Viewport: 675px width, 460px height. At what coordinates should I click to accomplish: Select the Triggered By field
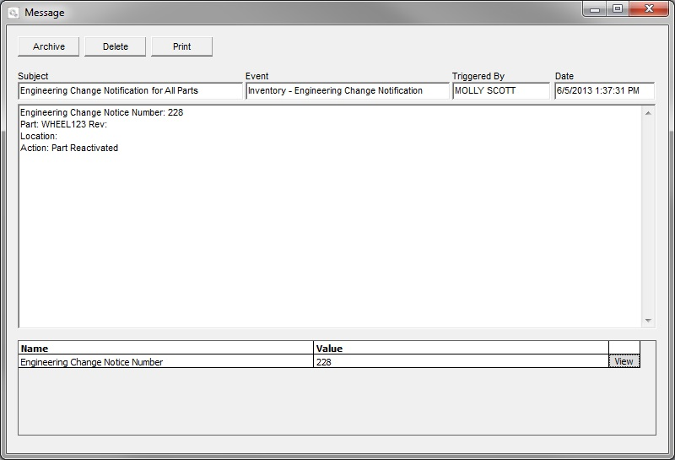pyautogui.click(x=501, y=91)
